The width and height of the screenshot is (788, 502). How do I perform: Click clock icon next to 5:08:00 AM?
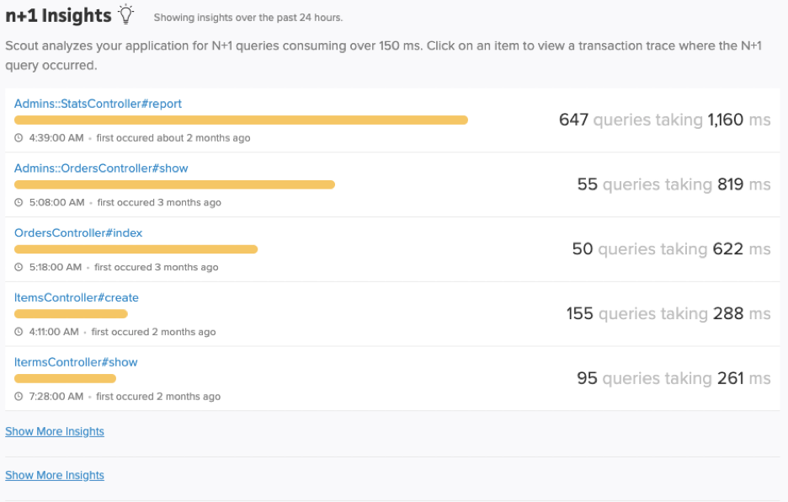[x=19, y=202]
